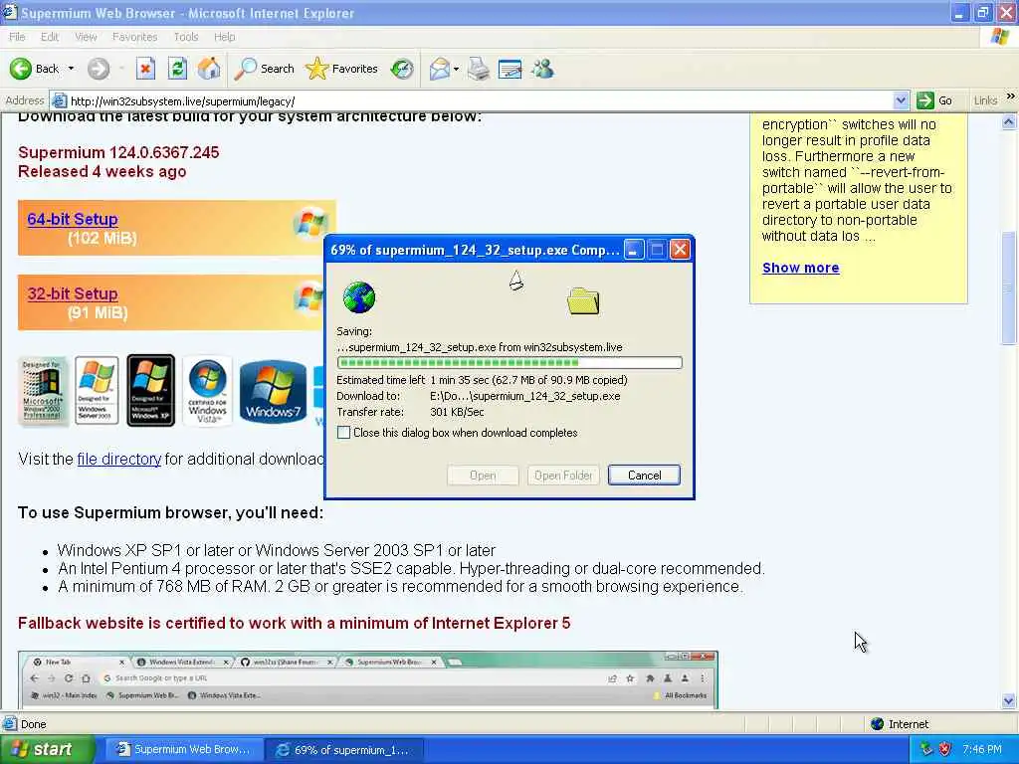Viewport: 1019px width, 764px height.
Task: Click the Windows logo on 64-bit Setup banner
Action: (x=309, y=222)
